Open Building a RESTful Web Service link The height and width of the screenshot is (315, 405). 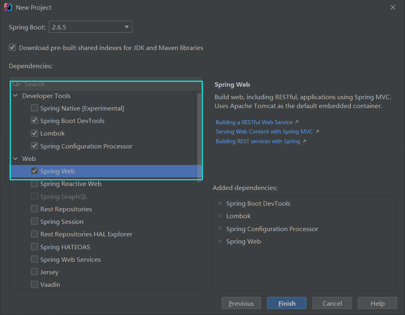(x=254, y=122)
